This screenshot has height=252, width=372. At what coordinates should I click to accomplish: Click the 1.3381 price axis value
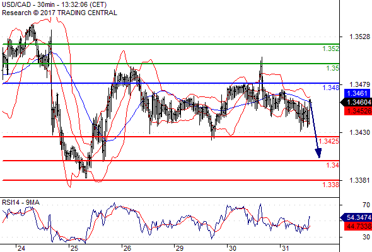(359, 180)
